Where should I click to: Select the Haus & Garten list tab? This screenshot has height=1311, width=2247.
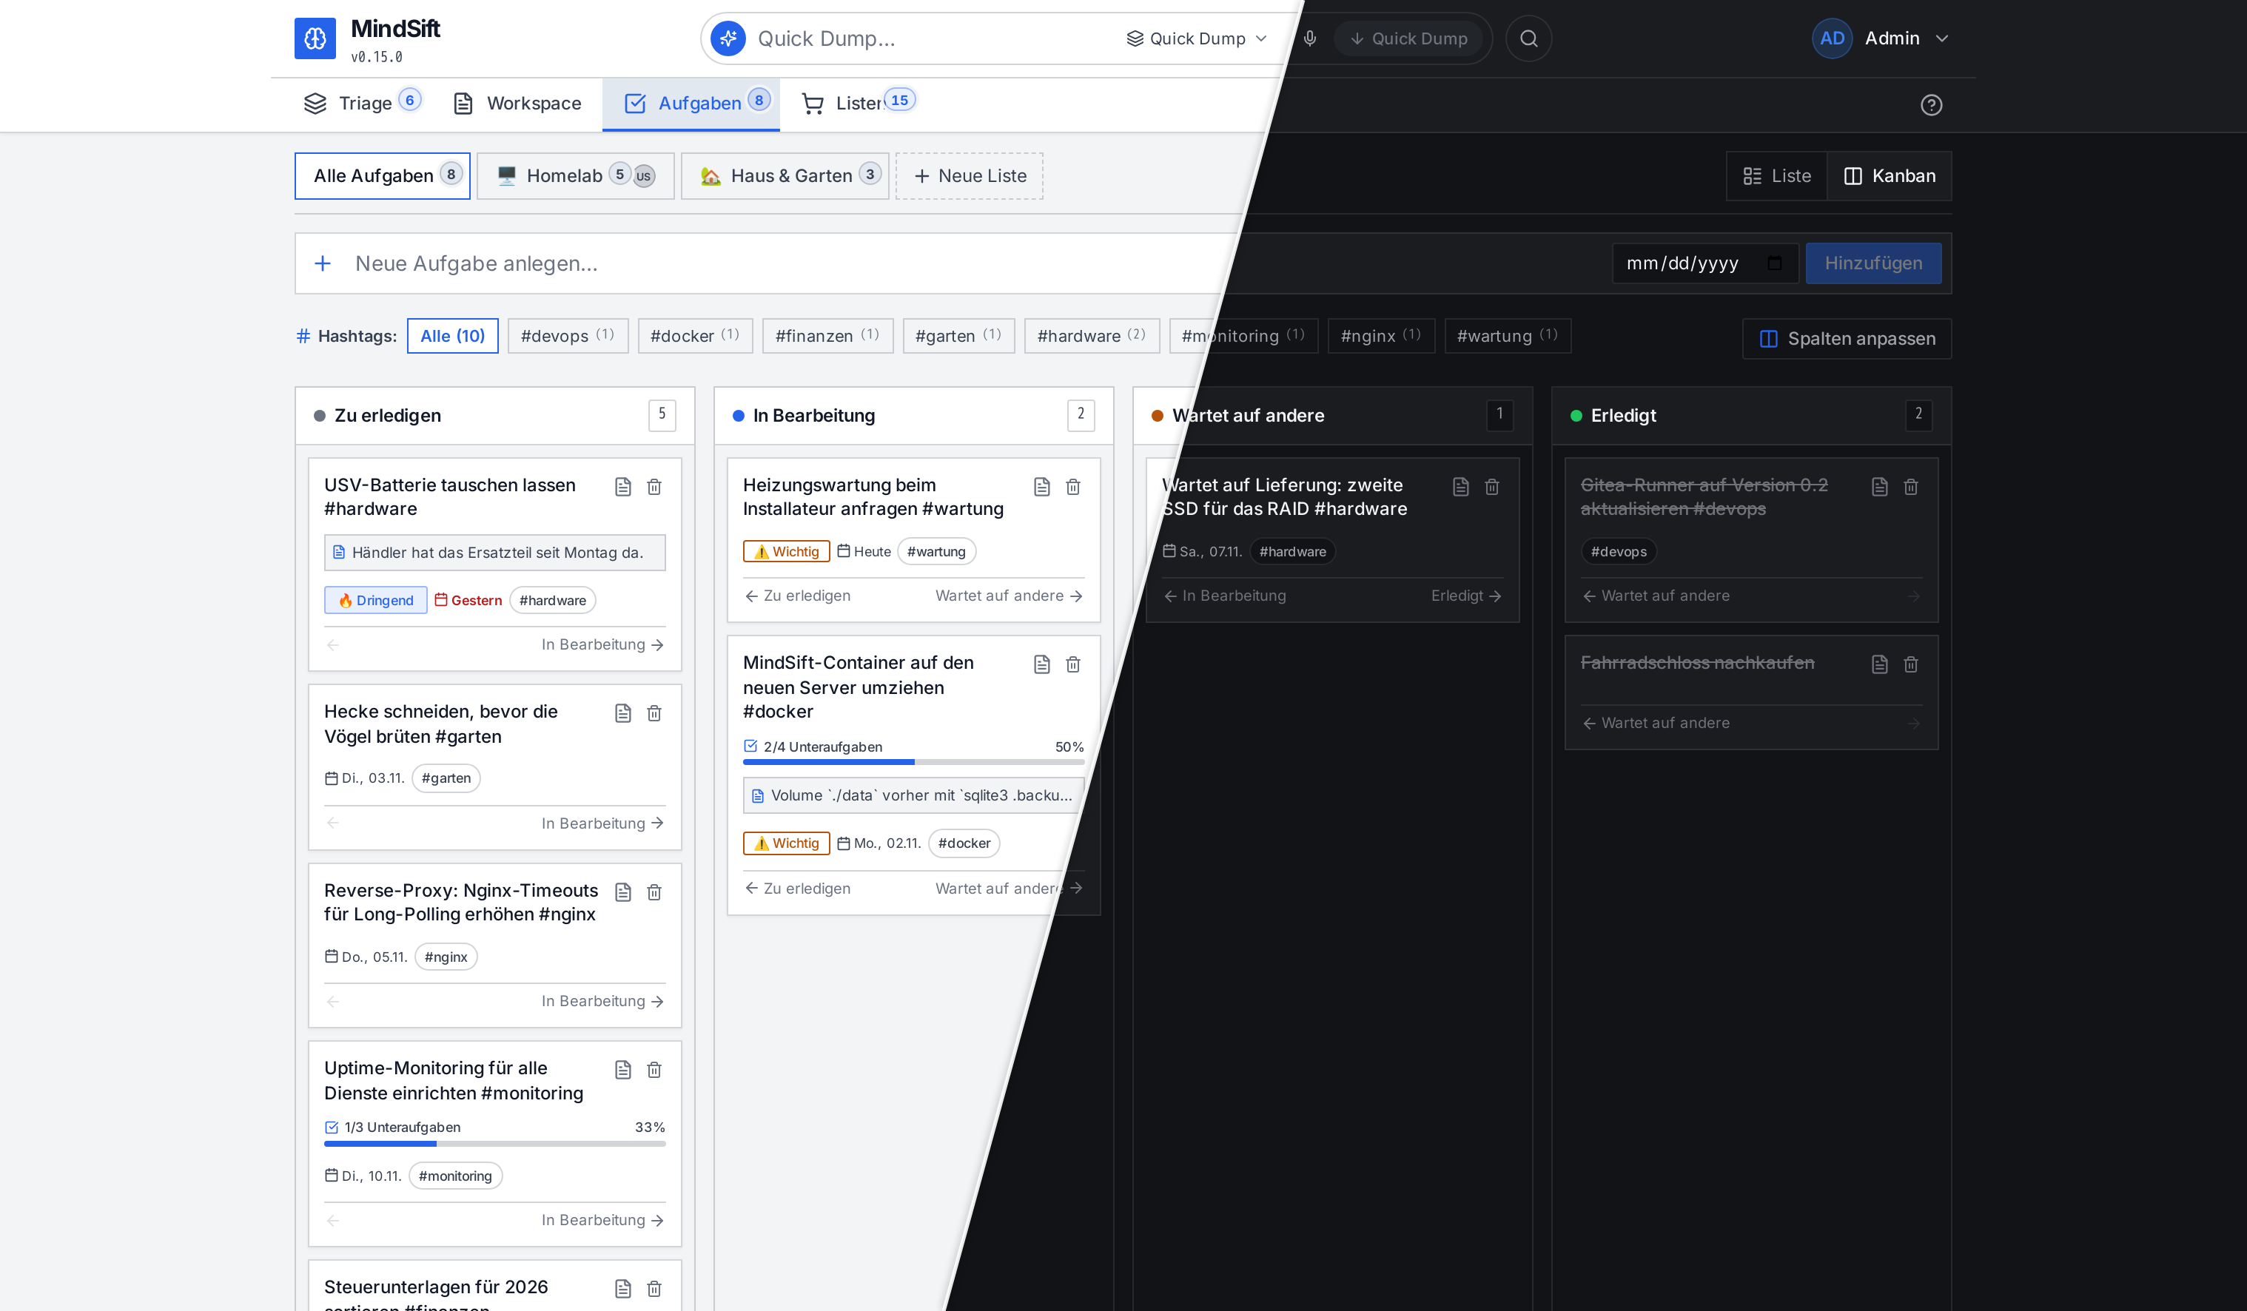(785, 175)
